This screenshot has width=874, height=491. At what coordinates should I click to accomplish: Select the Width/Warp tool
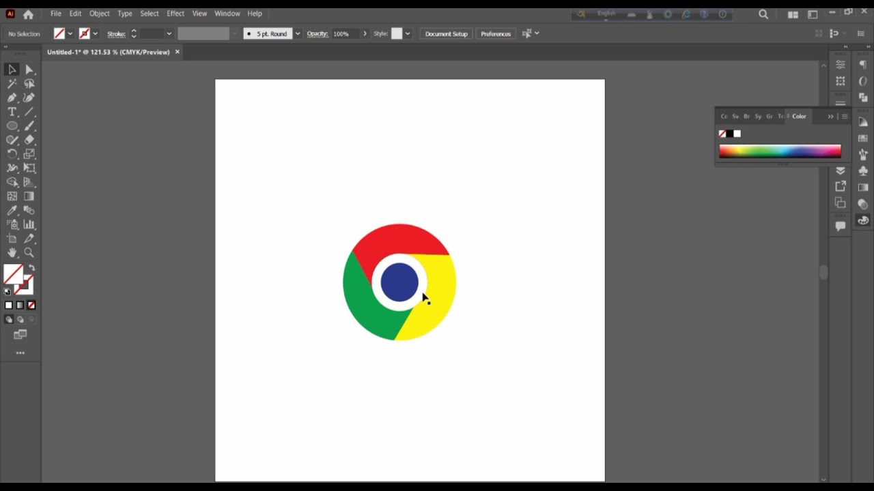(x=12, y=168)
